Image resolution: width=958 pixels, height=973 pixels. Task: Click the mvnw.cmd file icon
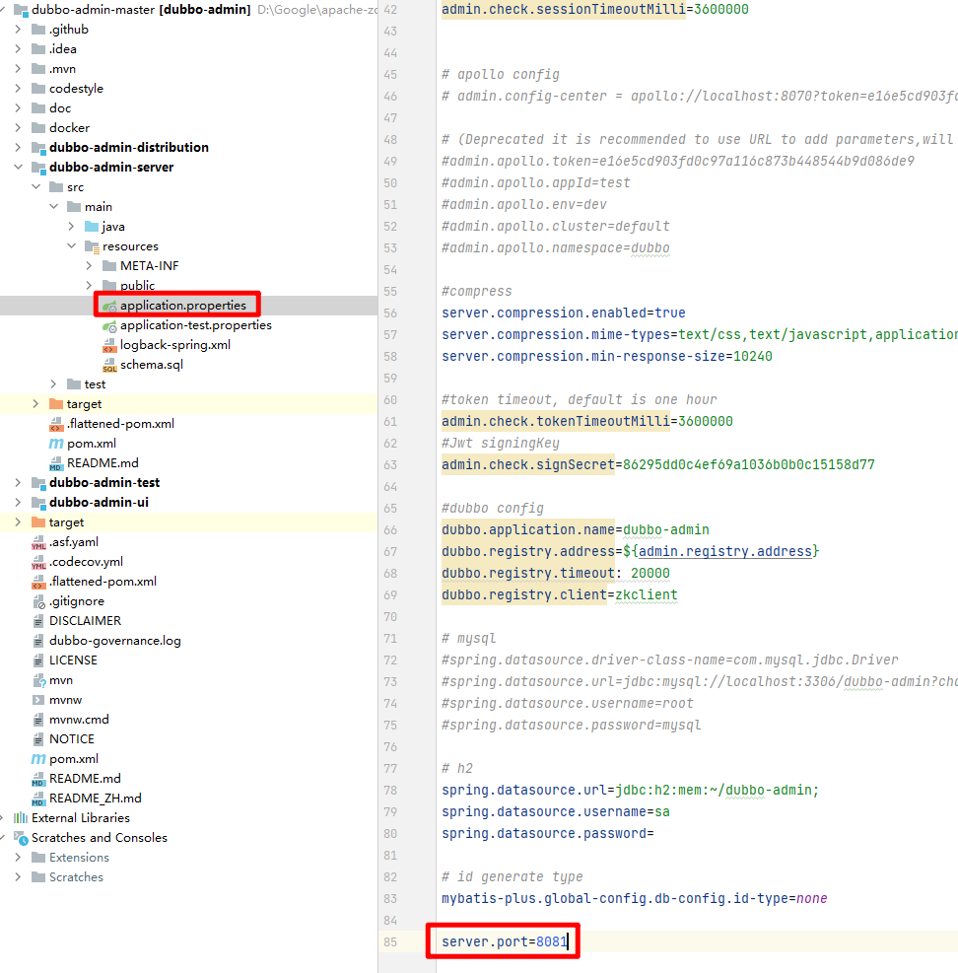pyautogui.click(x=38, y=720)
